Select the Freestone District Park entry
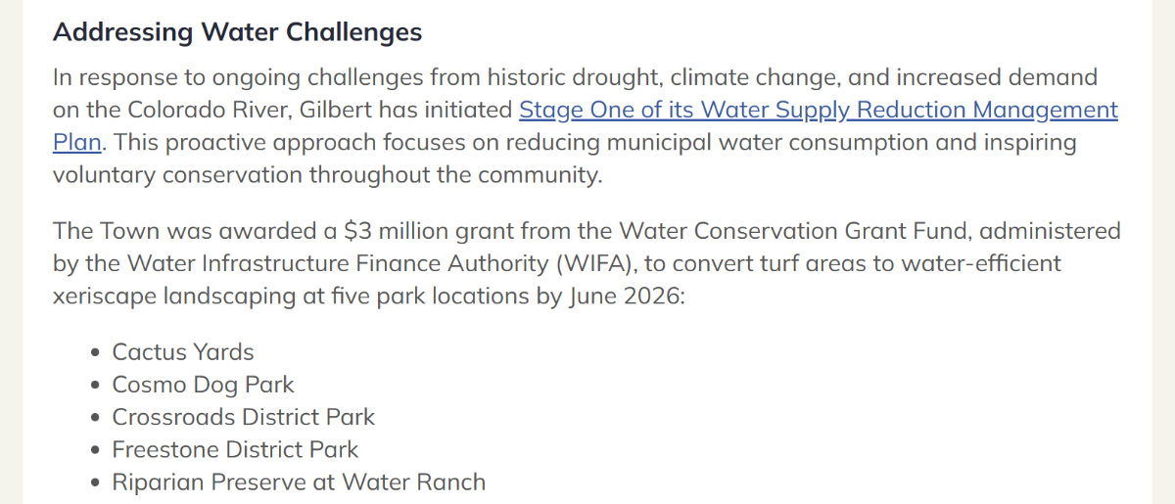Image resolution: width=1175 pixels, height=504 pixels. coord(235,449)
